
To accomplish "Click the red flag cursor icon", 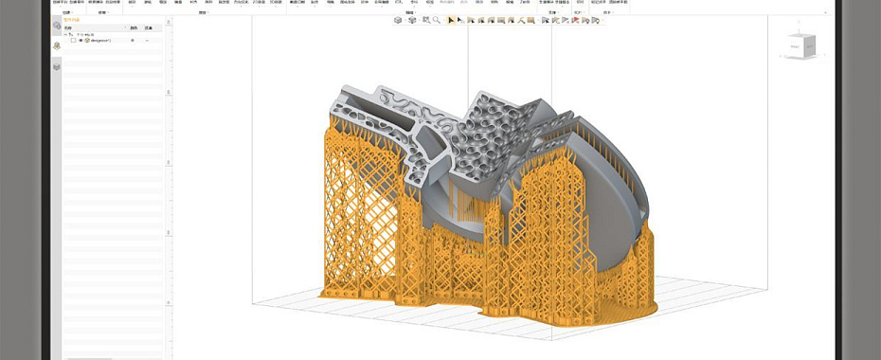I will coord(575,20).
